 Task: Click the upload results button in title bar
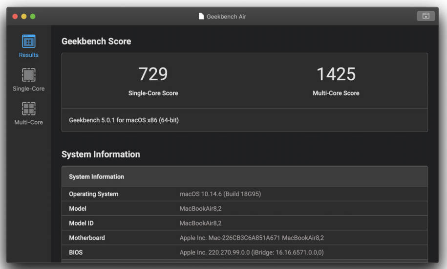click(426, 16)
